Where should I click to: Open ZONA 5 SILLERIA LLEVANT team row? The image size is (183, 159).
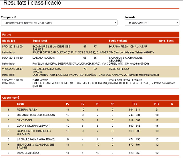coord(33,126)
